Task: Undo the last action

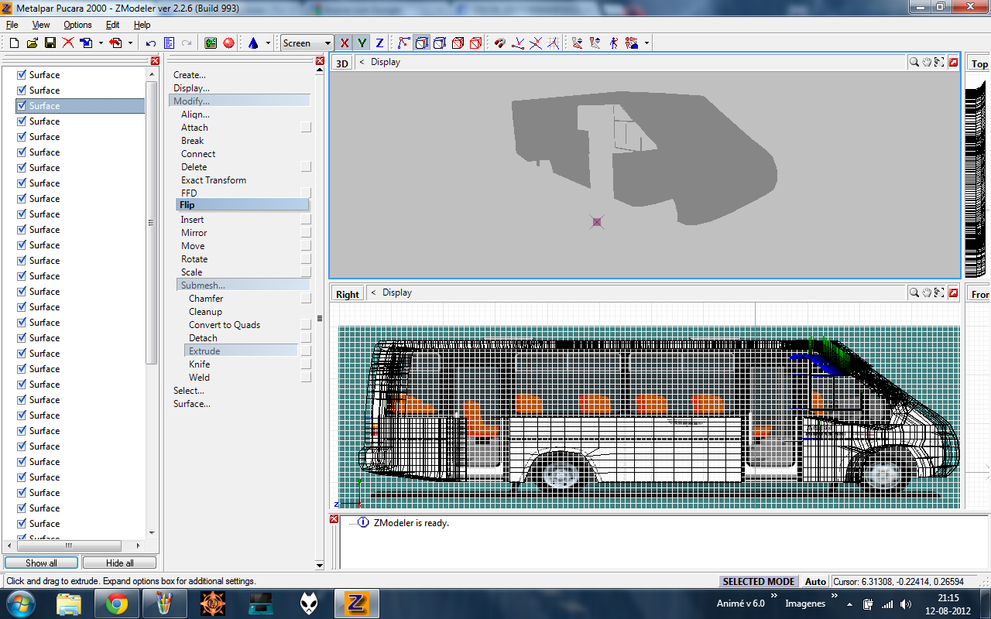Action: [151, 43]
